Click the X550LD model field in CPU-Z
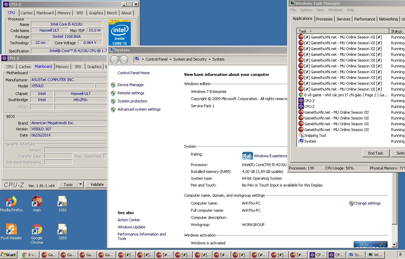The image size is (405, 259). tap(62, 86)
